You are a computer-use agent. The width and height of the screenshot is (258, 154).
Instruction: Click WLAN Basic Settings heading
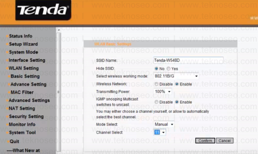113,44
